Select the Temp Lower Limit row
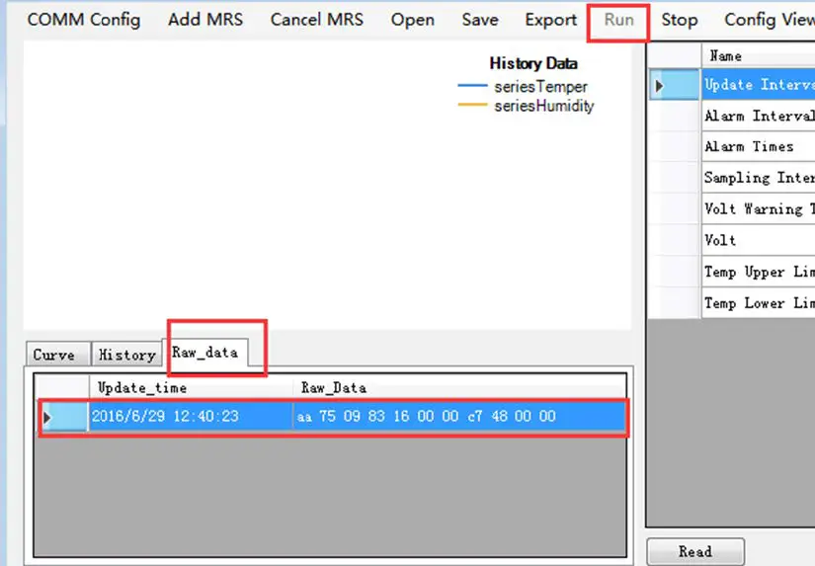 point(759,302)
